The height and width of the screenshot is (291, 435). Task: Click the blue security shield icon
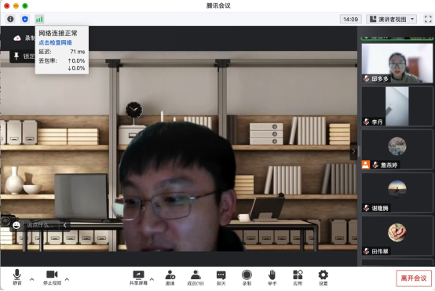25,19
